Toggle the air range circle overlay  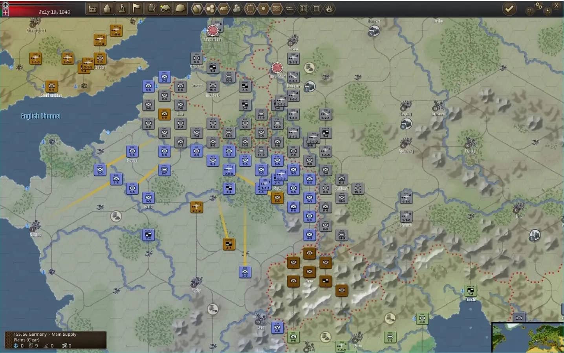tap(251, 8)
